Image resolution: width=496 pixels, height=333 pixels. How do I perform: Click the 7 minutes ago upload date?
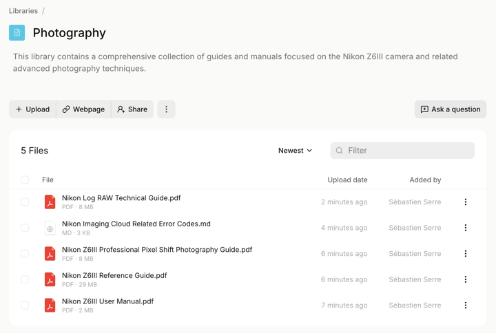[344, 305]
